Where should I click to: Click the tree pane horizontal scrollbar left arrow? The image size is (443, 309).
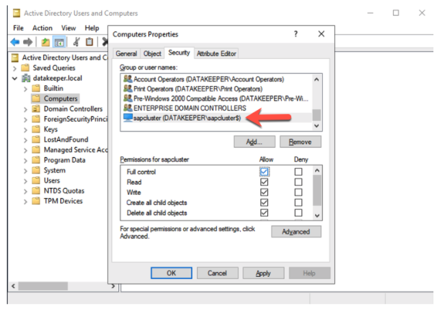pyautogui.click(x=13, y=286)
